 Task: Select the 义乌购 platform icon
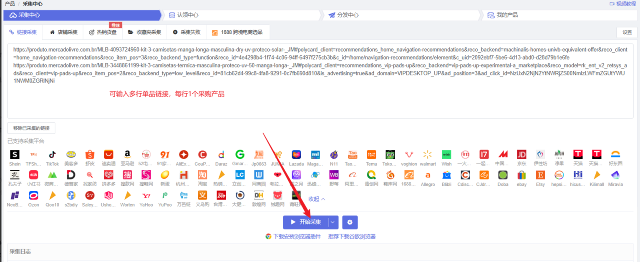click(x=202, y=195)
